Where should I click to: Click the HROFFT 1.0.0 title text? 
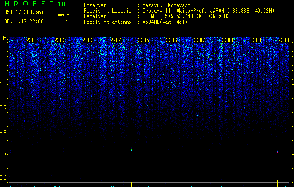pos(36,4)
